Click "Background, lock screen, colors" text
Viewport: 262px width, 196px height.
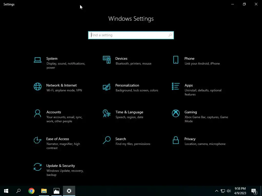click(x=137, y=91)
